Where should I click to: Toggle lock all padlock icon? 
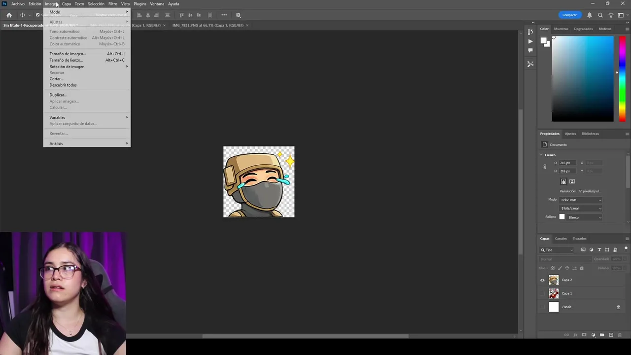582,268
